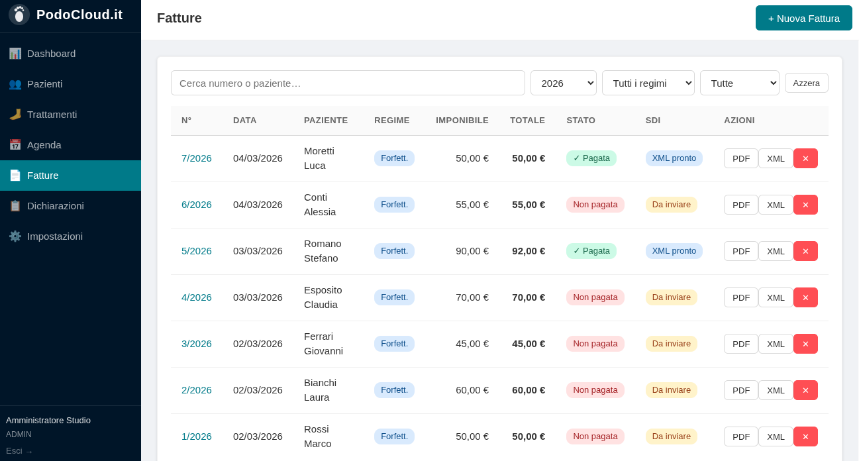859x461 pixels.
Task: Open the Tutti i regimi dropdown
Action: click(x=648, y=83)
